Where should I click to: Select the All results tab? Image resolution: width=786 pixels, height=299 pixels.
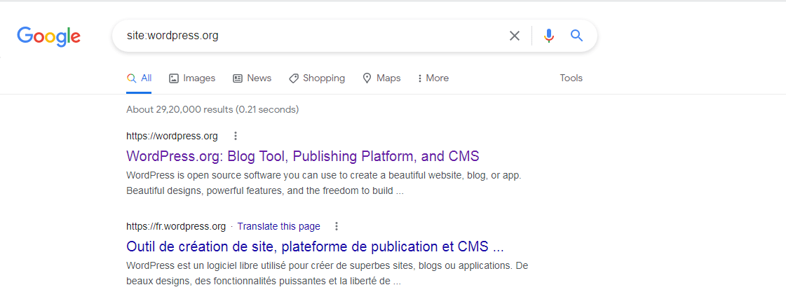pyautogui.click(x=139, y=78)
